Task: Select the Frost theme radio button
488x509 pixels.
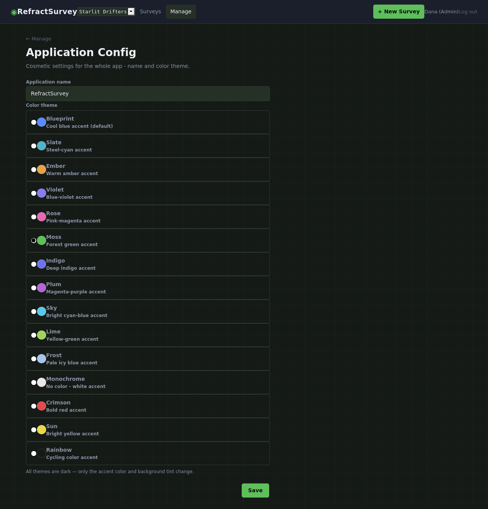Action: 34,359
